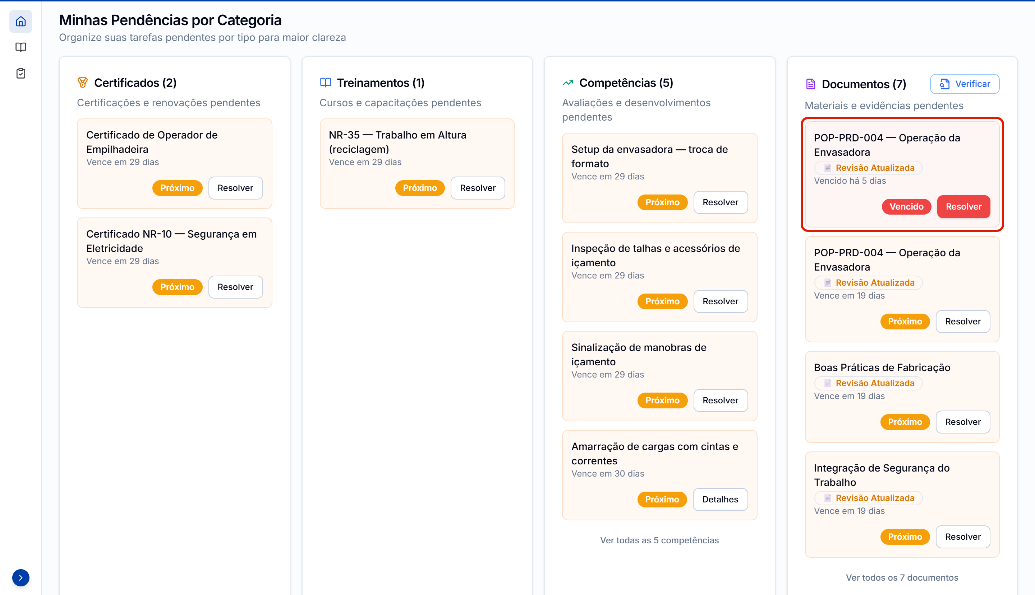Open Ver todos os 7 documentos link
This screenshot has width=1035, height=595.
902,577
